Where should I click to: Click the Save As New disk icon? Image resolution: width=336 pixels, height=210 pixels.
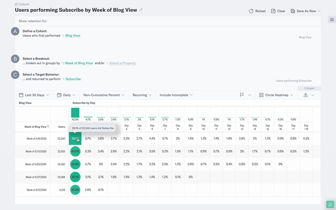coord(292,11)
